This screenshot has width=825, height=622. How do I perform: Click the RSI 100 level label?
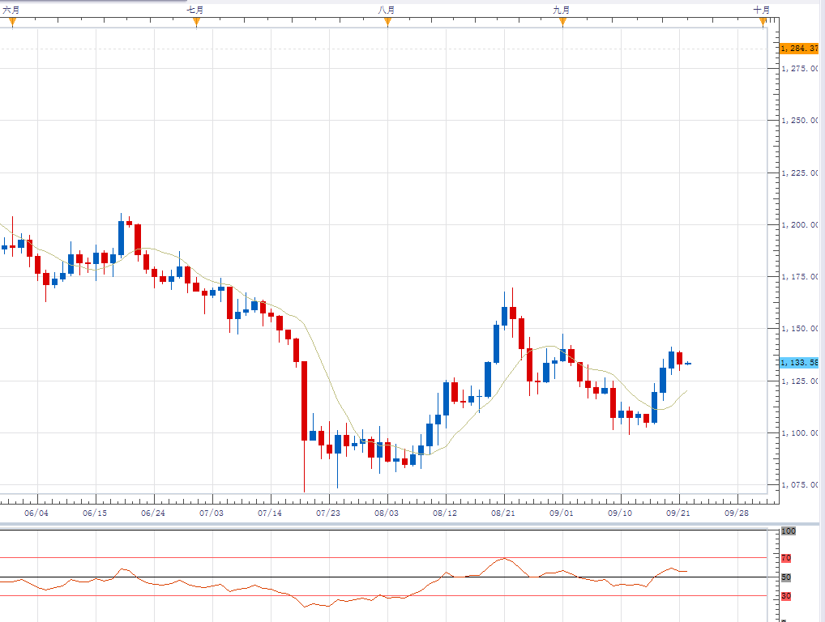coord(789,531)
